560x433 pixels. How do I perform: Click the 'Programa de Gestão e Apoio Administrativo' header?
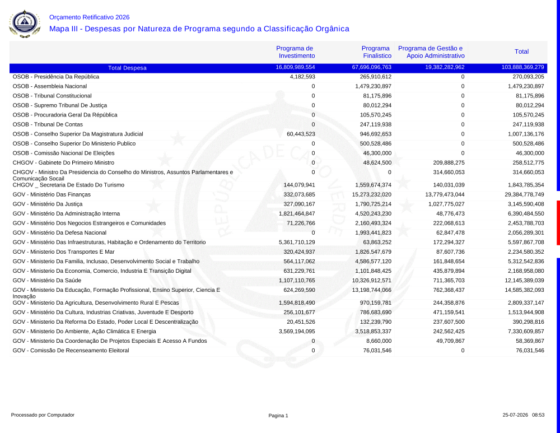click(x=431, y=52)
